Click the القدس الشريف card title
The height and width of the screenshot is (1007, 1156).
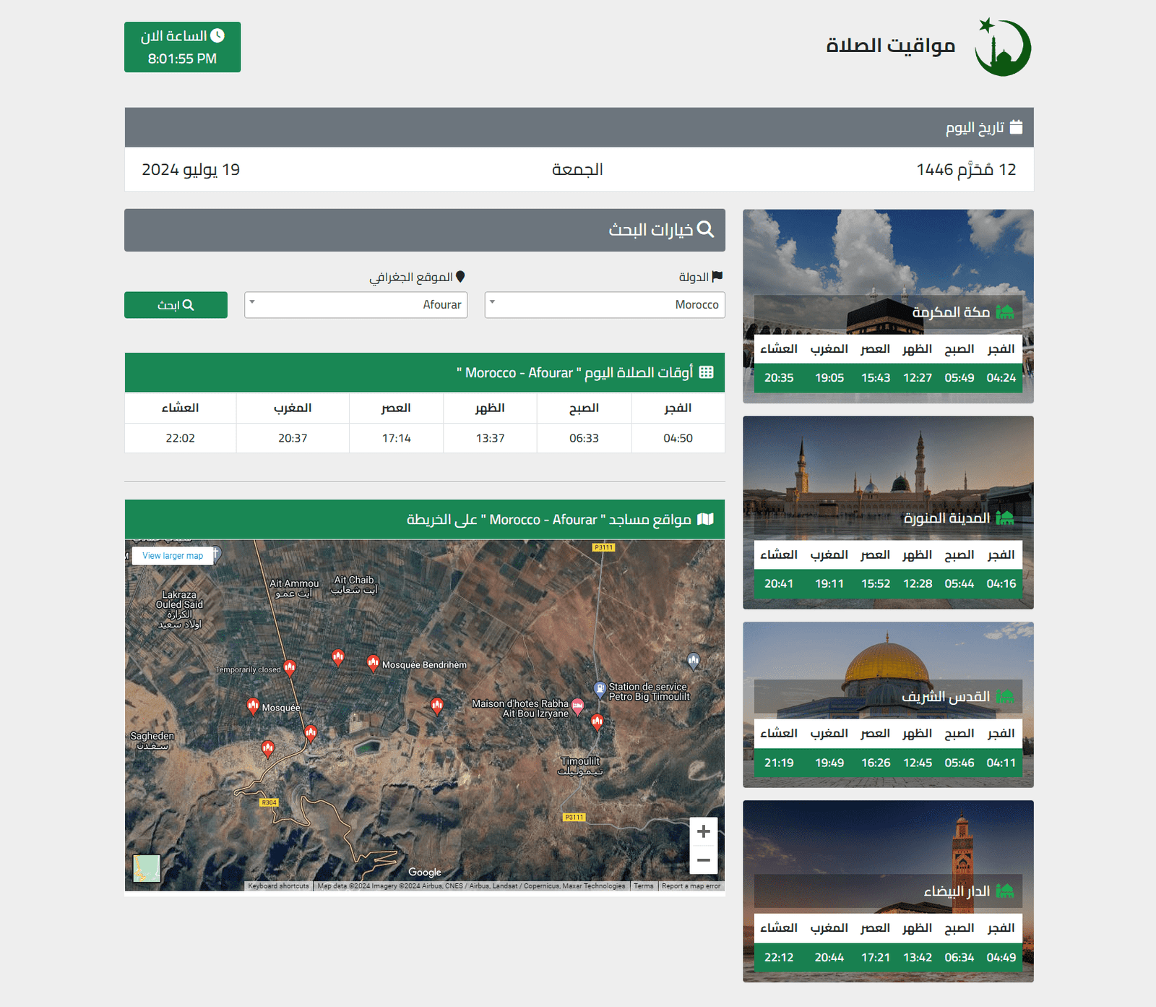click(x=946, y=696)
